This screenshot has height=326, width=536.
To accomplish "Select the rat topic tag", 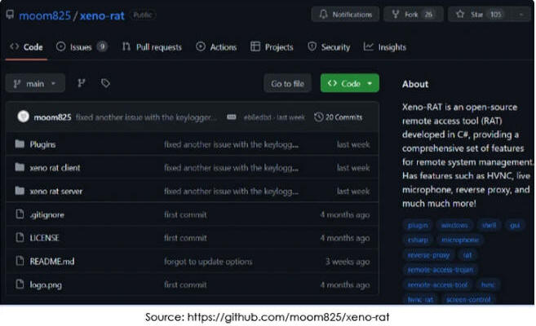I will pyautogui.click(x=467, y=255).
